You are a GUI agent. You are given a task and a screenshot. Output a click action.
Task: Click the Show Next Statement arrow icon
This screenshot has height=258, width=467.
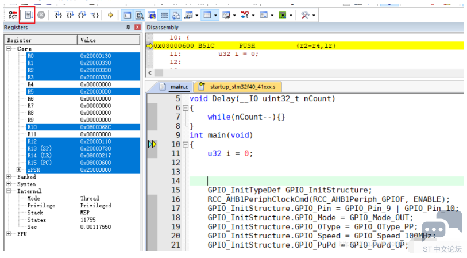(x=110, y=15)
